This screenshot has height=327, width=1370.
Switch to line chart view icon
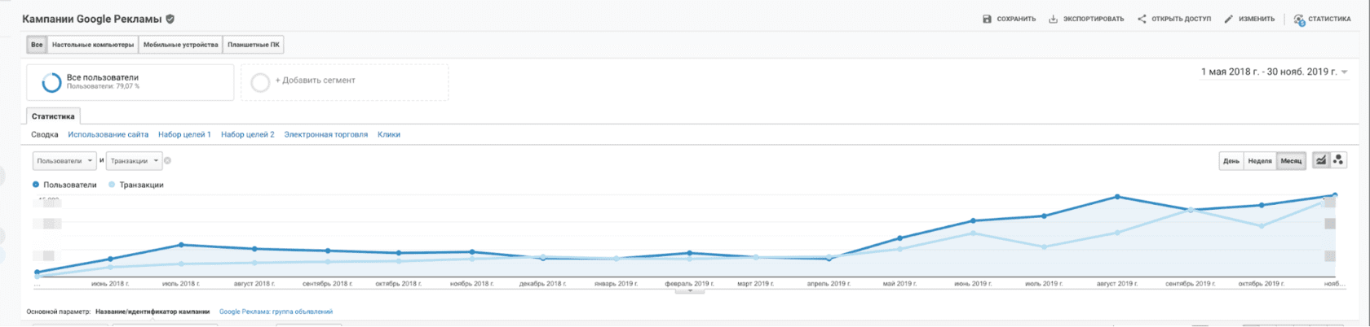[1320, 160]
